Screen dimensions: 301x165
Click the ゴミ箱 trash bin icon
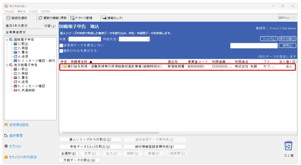click(x=288, y=146)
